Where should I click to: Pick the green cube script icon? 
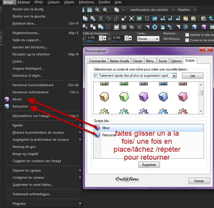point(123,97)
